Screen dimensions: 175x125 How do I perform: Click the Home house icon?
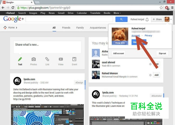pyautogui.click(x=5, y=28)
